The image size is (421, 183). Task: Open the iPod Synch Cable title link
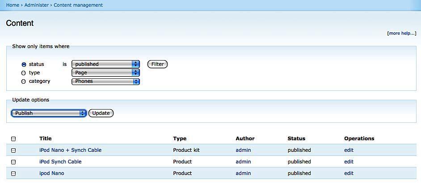(60, 162)
